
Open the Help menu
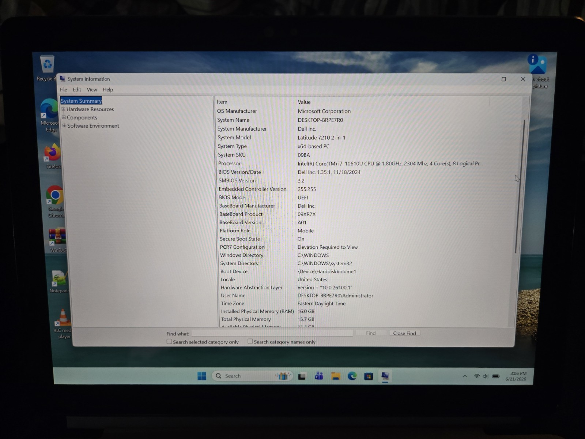coord(108,90)
